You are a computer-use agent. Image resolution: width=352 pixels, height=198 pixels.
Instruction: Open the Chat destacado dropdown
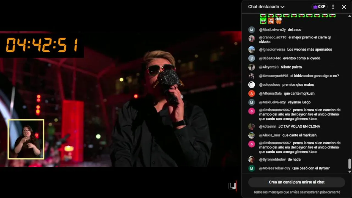tap(266, 7)
